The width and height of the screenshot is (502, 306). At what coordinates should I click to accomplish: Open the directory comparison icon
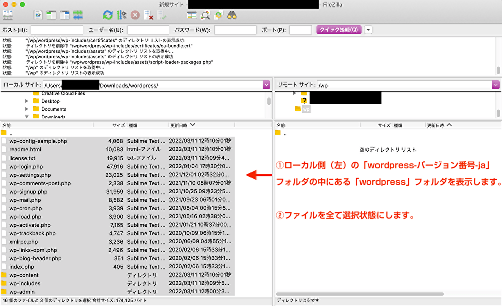click(x=192, y=15)
